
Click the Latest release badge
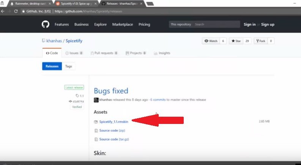point(74,87)
